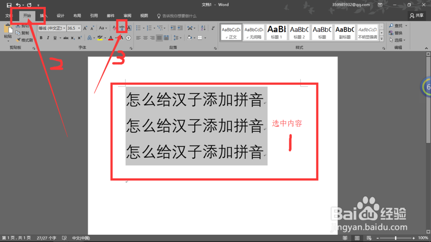
Task: Open the highlight color dropdown arrow
Action: (105, 38)
